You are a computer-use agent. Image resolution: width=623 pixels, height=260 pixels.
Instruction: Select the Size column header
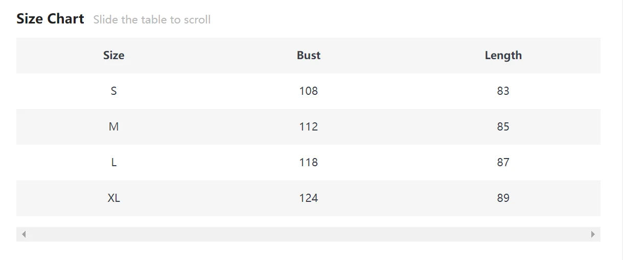click(x=113, y=56)
